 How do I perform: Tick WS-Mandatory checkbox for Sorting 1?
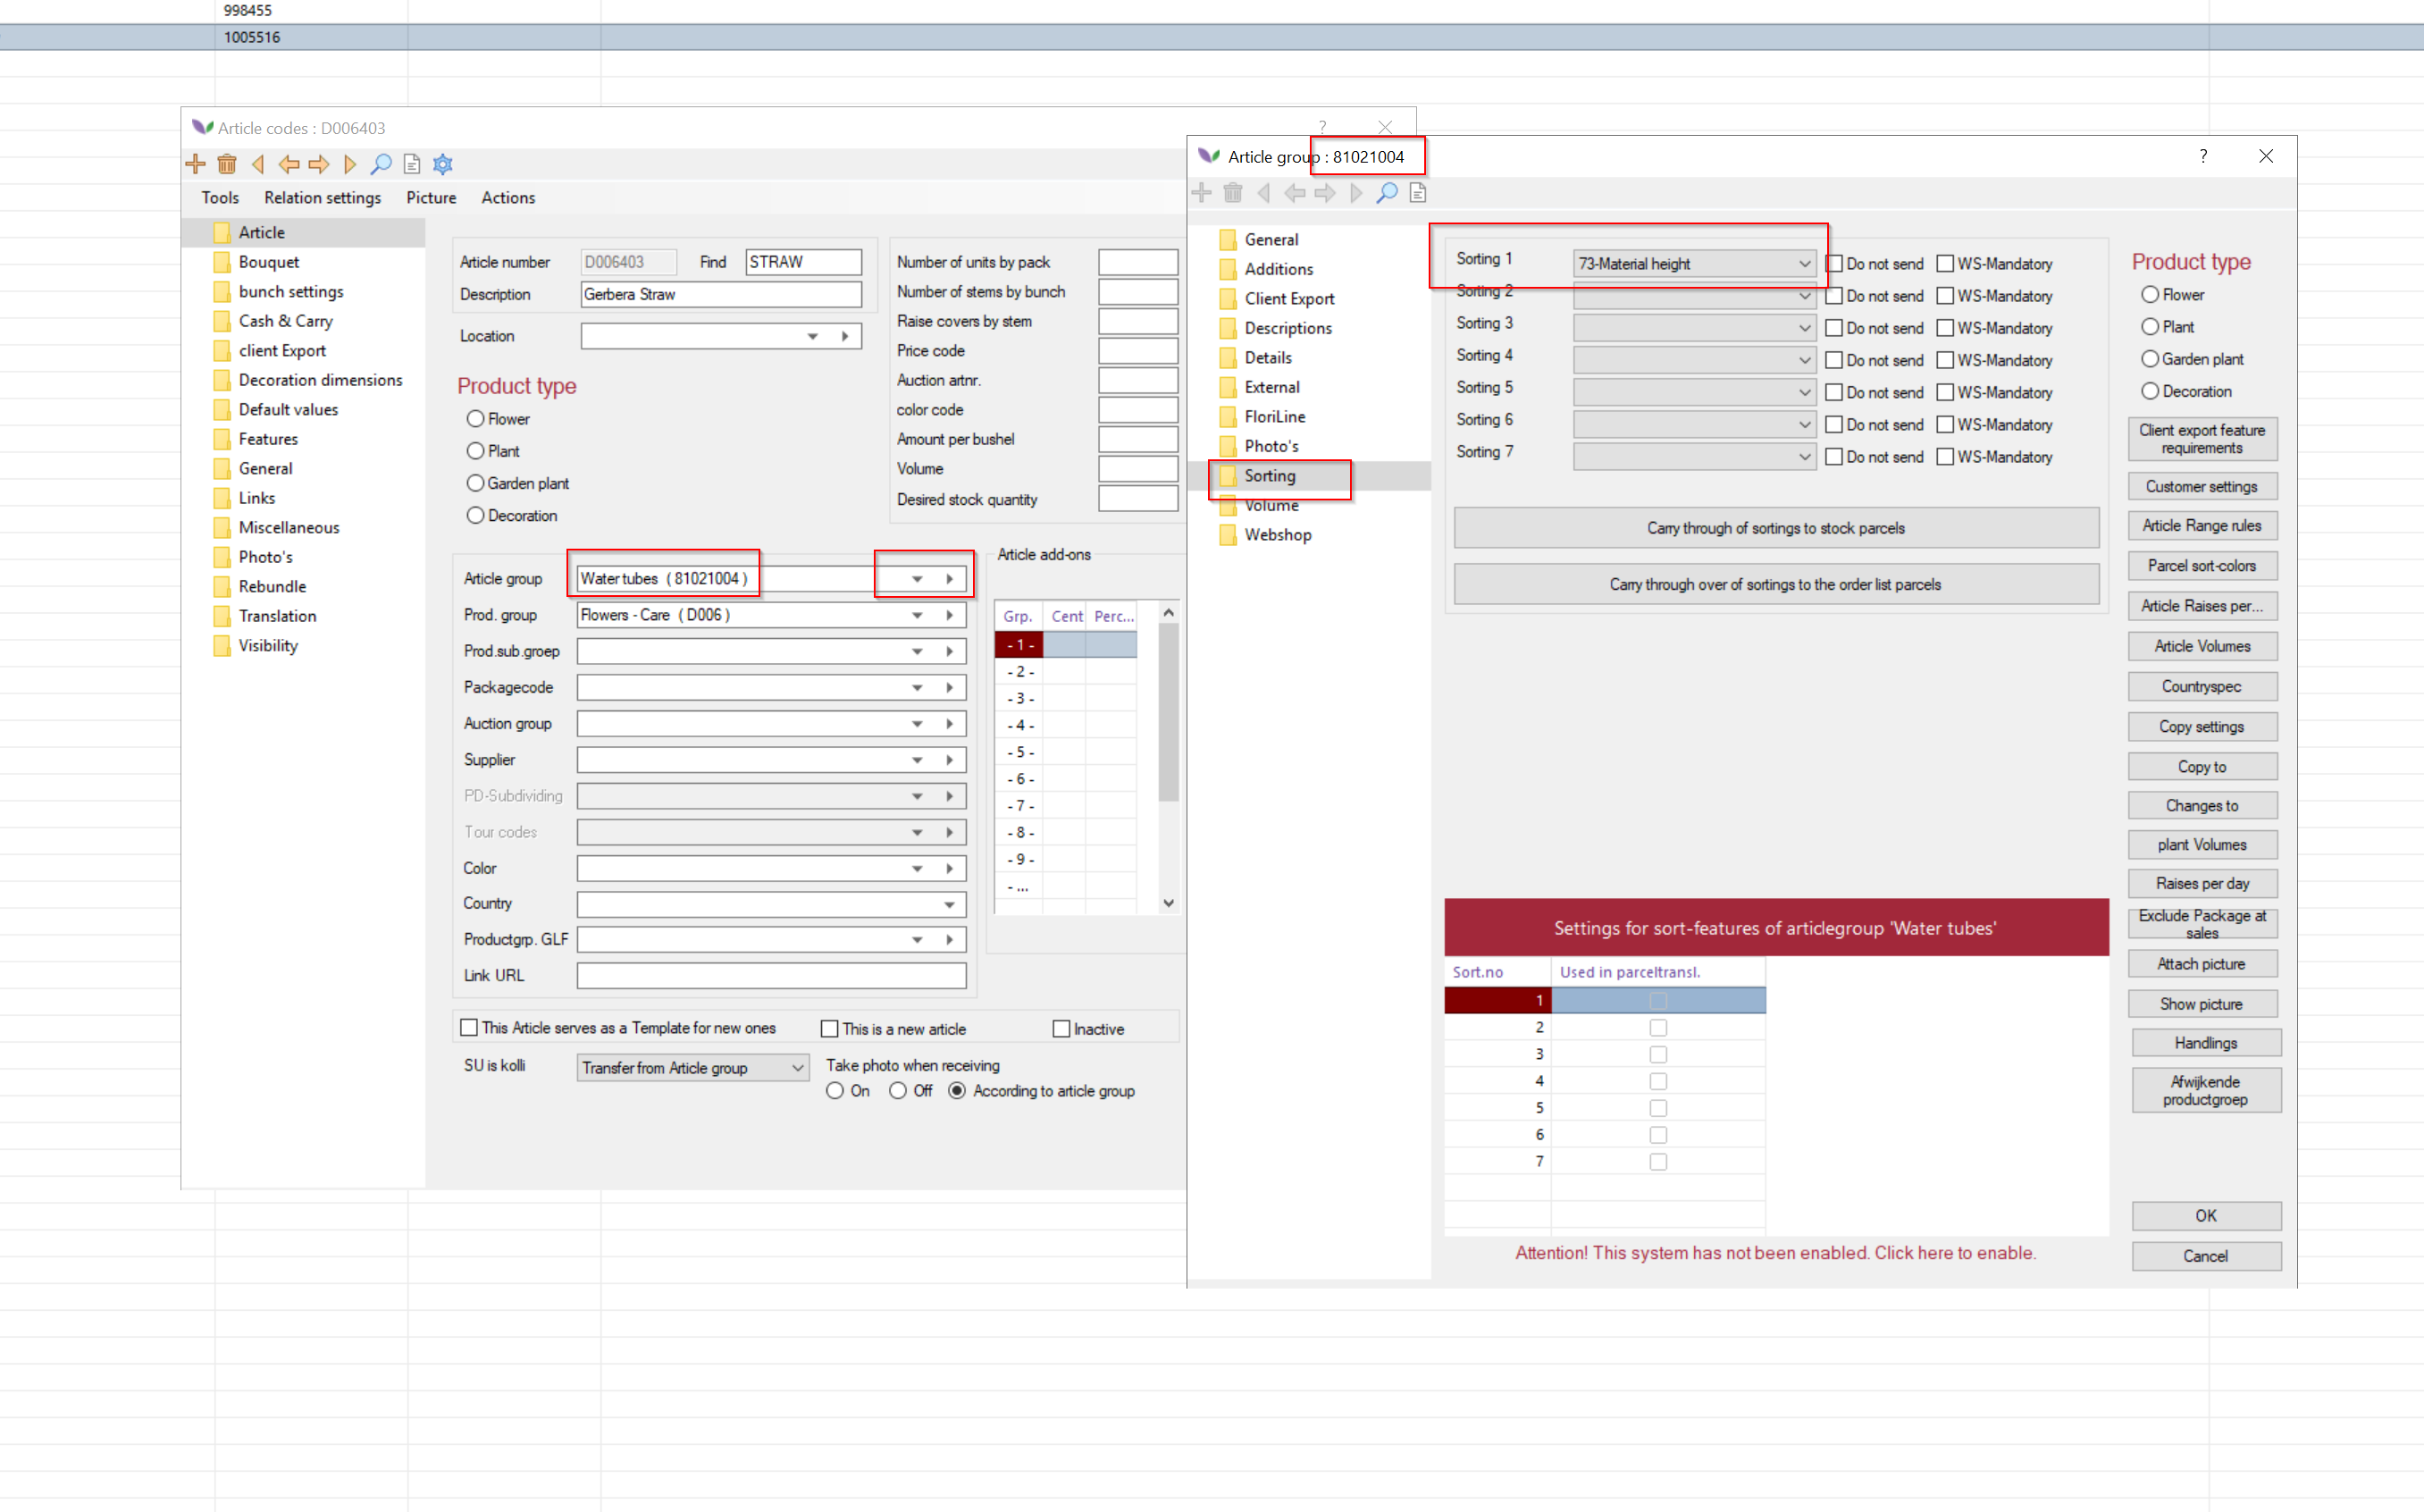pyautogui.click(x=1945, y=264)
